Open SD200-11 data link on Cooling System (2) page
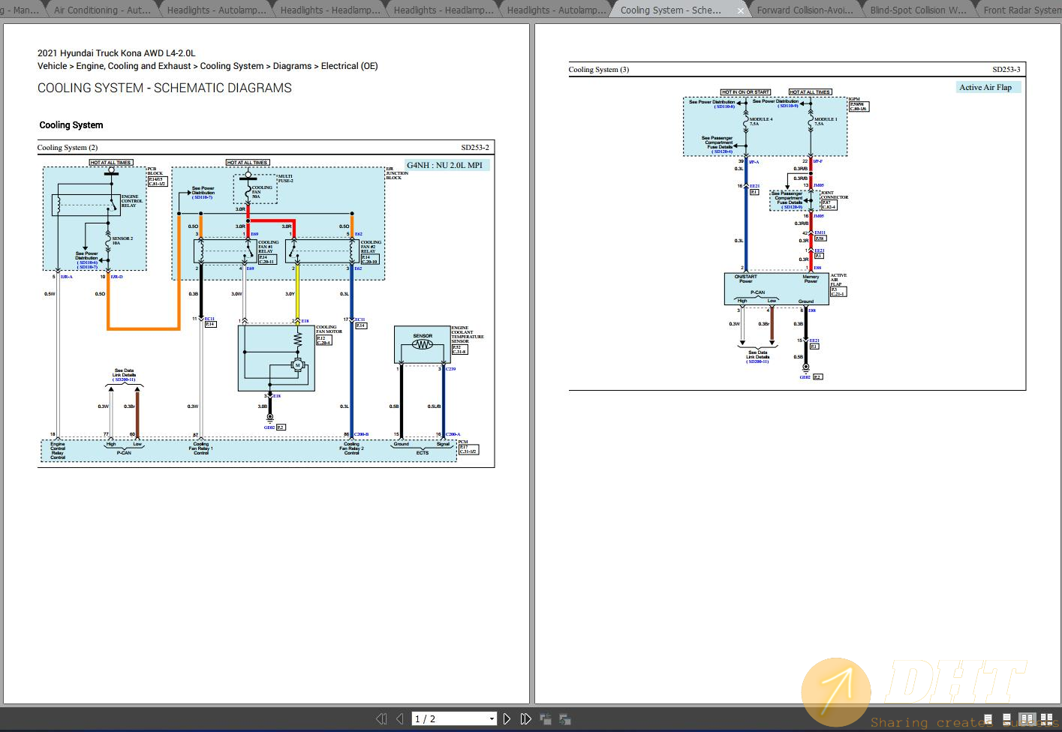 tap(125, 379)
